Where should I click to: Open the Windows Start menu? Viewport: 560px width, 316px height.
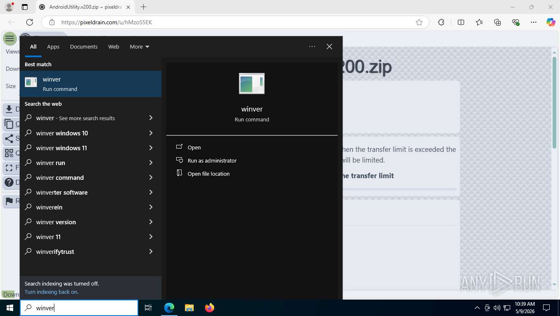(x=10, y=308)
